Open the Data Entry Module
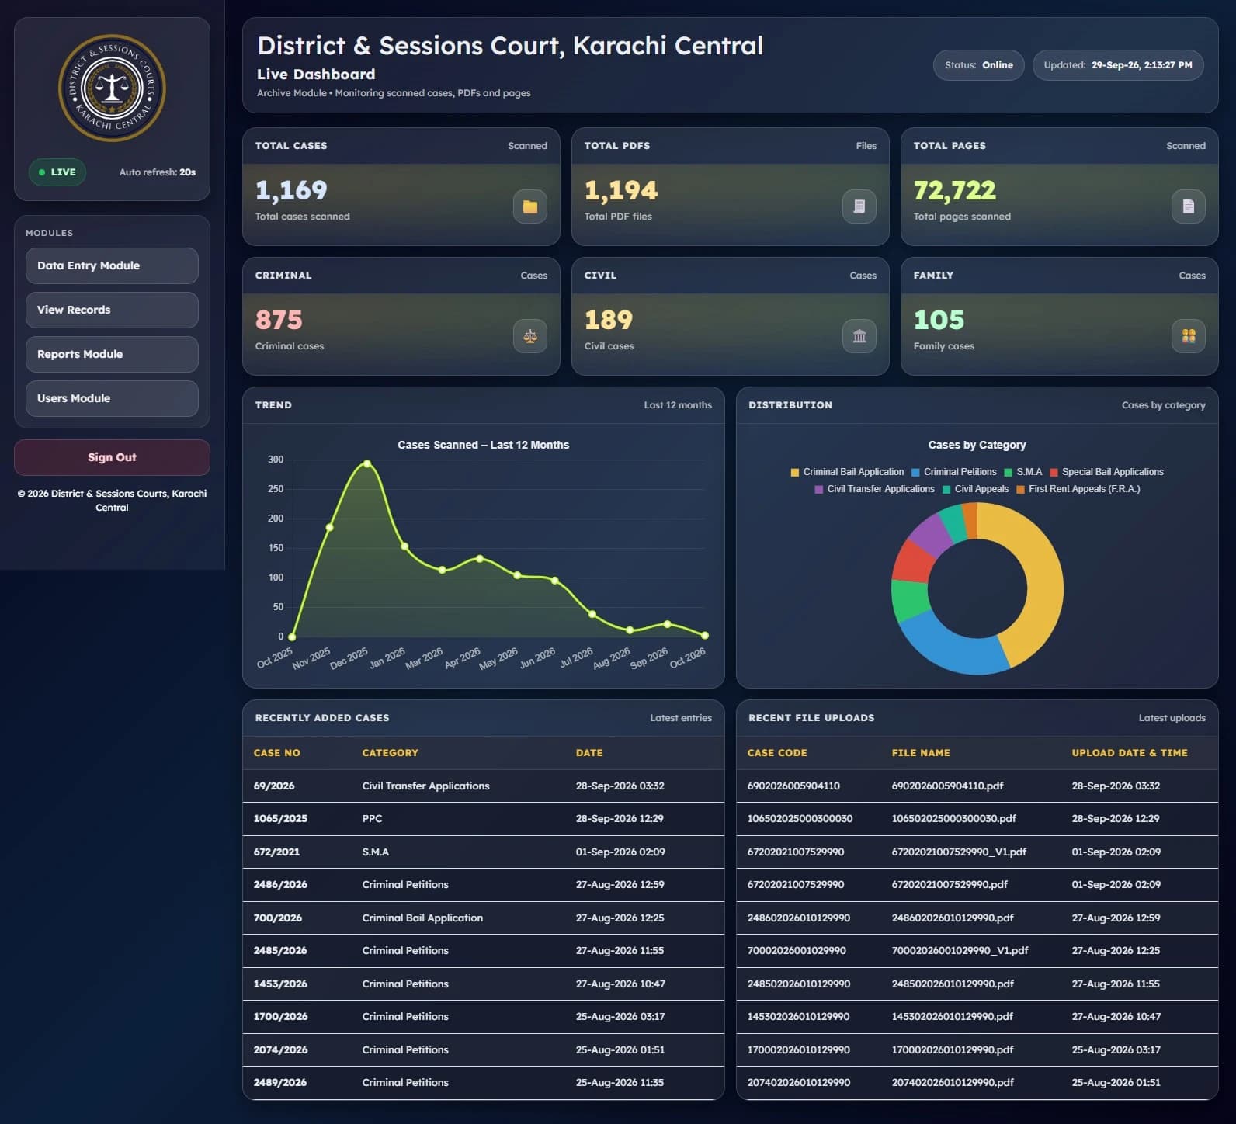 pyautogui.click(x=112, y=265)
